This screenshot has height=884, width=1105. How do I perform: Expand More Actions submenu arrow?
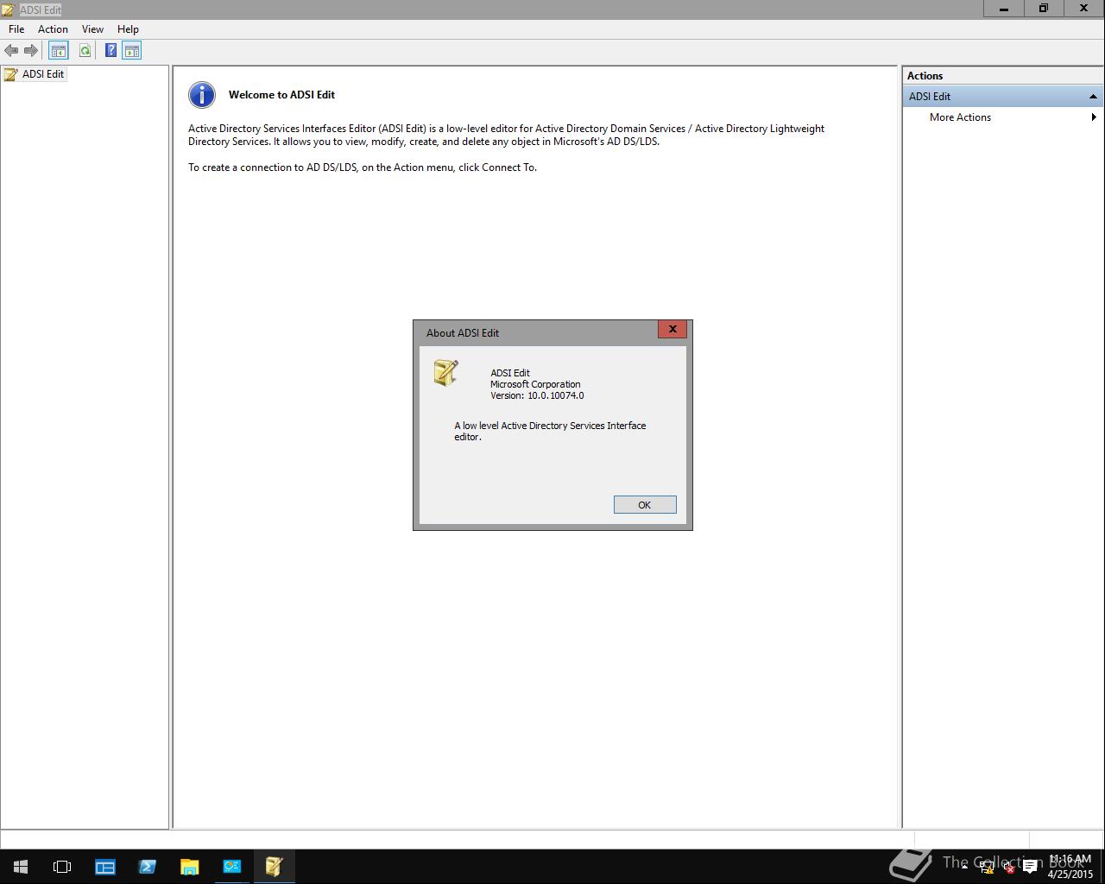(1094, 117)
